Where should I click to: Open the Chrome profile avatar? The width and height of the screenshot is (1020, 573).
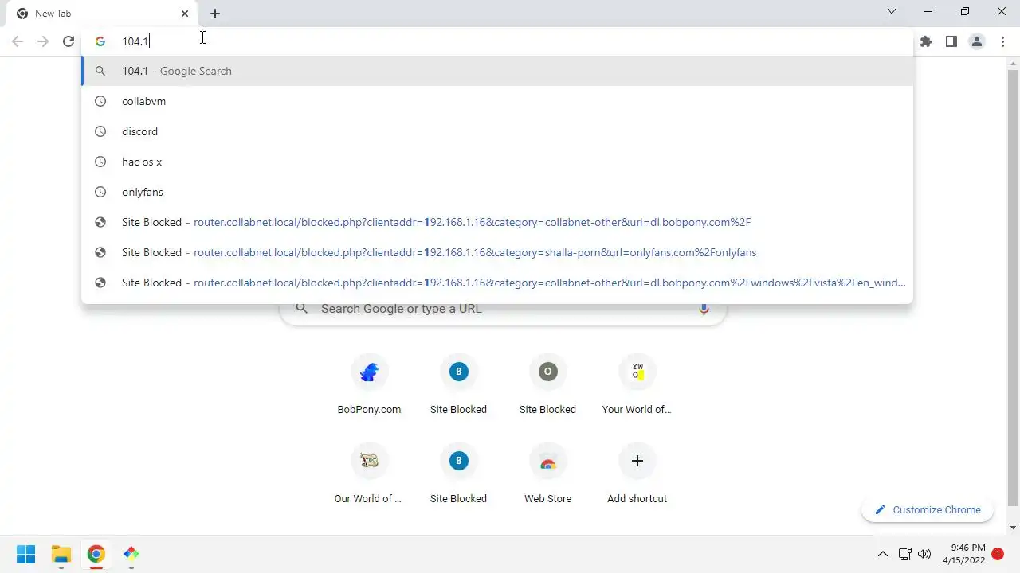(977, 41)
